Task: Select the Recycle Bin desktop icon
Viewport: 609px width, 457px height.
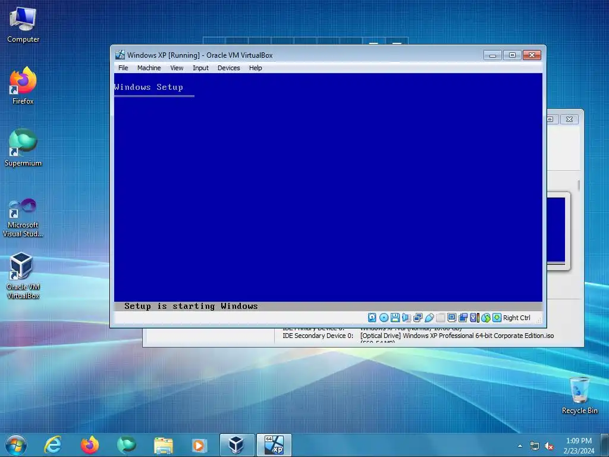Action: click(579, 395)
